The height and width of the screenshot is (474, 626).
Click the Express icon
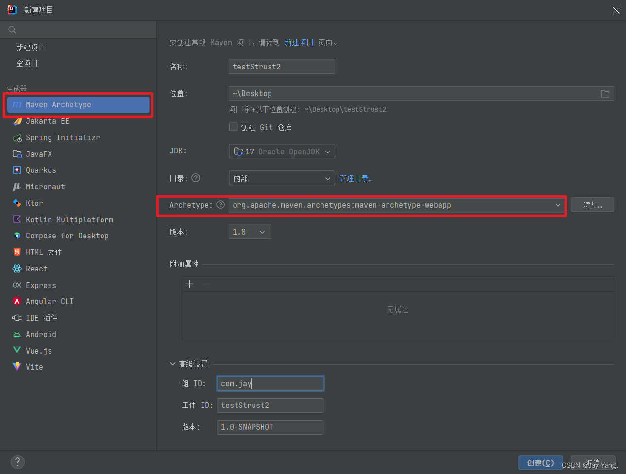pos(17,285)
